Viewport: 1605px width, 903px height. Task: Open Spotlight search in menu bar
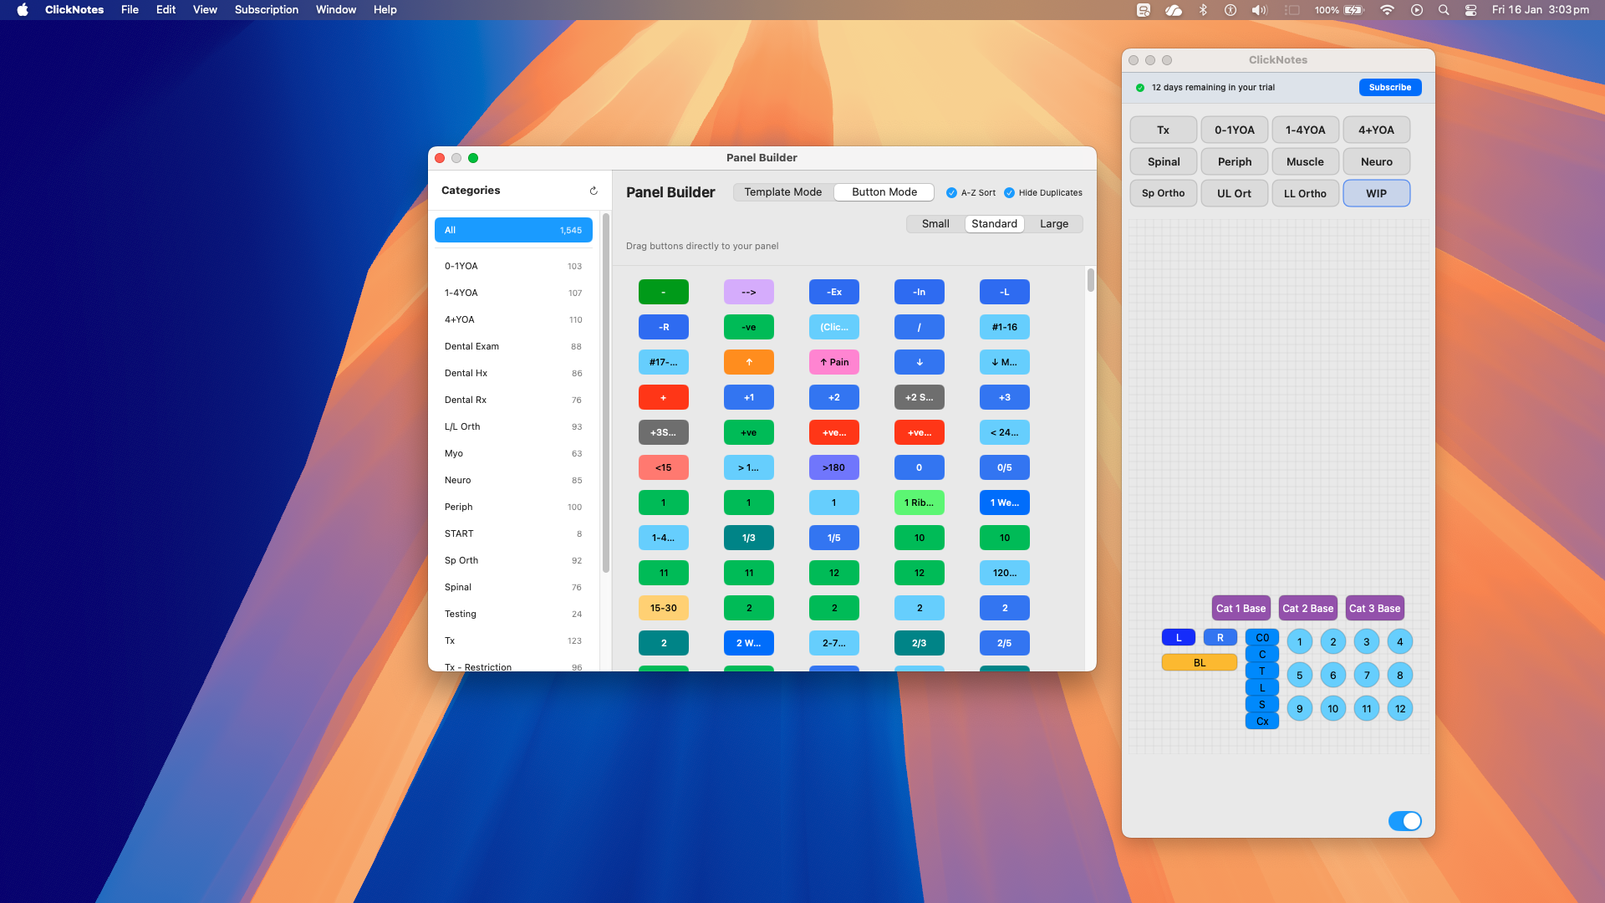tap(1444, 10)
